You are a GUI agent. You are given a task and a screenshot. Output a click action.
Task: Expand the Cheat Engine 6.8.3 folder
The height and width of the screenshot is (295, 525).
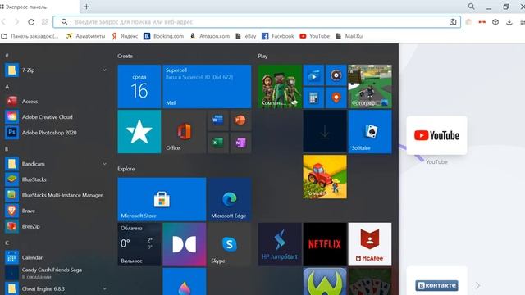tap(104, 288)
